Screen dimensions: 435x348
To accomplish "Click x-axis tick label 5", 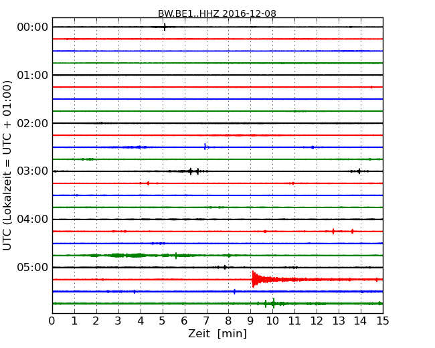I will click(x=162, y=321).
